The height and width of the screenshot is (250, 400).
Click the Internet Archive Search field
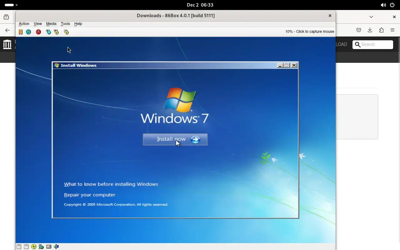(x=373, y=45)
